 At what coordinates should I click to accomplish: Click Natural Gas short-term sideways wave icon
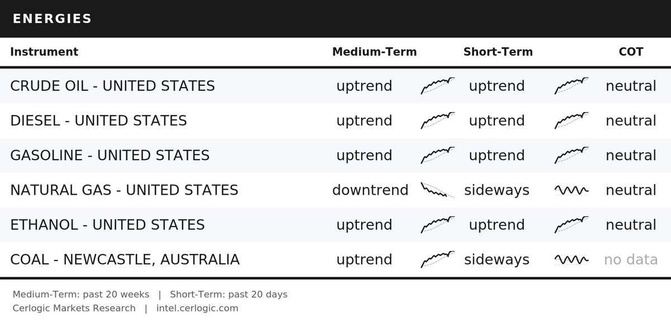pyautogui.click(x=571, y=190)
